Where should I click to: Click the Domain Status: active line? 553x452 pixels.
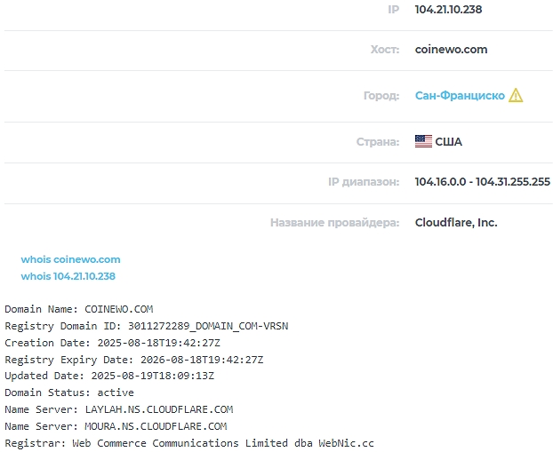pos(69,393)
